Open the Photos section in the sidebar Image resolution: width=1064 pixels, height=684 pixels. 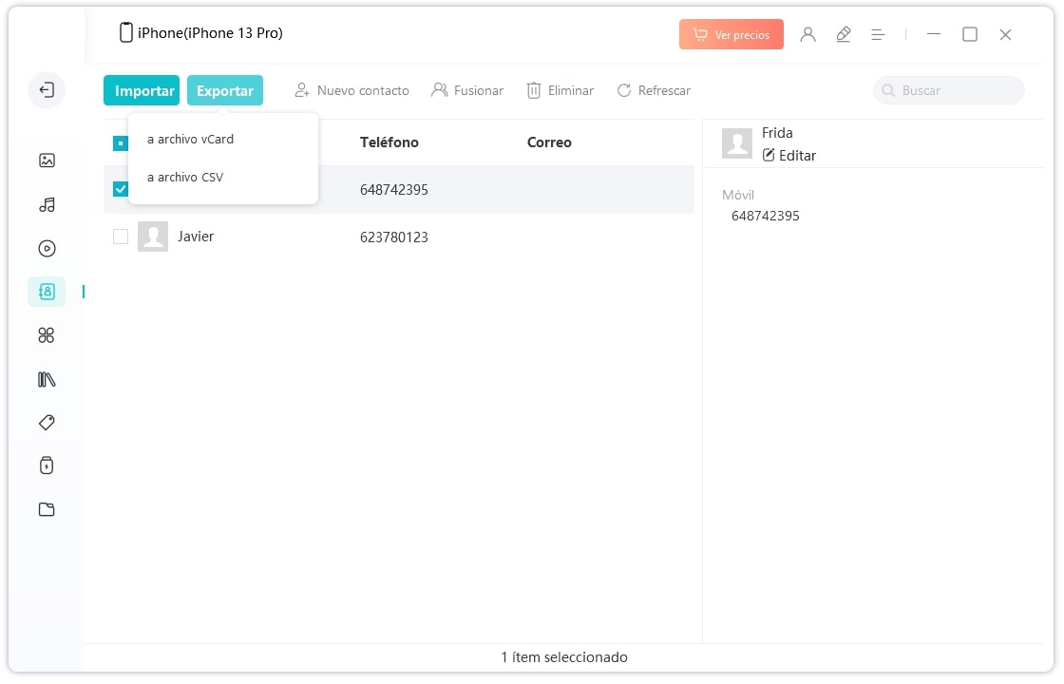click(x=47, y=161)
